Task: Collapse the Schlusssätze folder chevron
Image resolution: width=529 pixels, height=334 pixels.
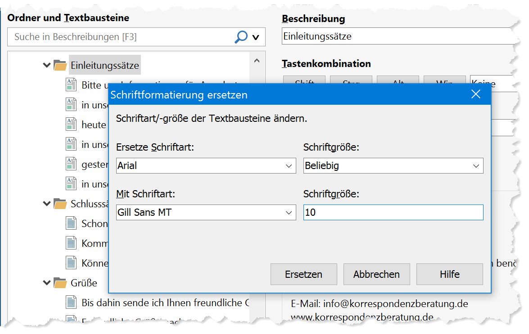Action: point(47,204)
